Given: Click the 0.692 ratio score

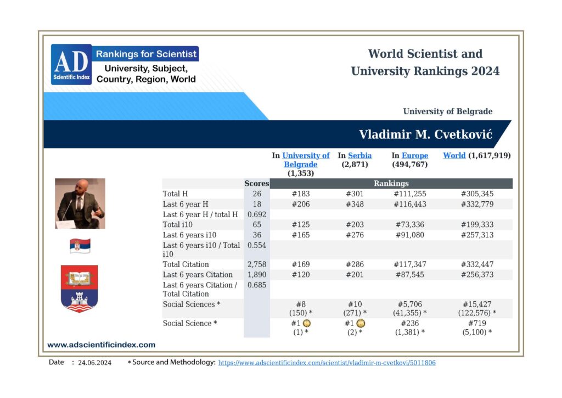Looking at the screenshot, I should 257,214.
